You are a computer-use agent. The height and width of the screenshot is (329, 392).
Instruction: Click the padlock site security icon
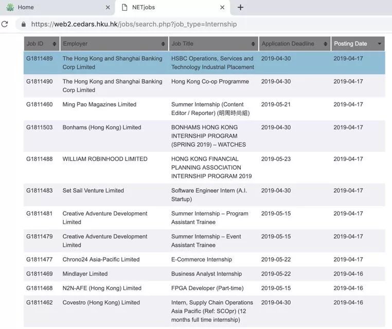pyautogui.click(x=23, y=24)
